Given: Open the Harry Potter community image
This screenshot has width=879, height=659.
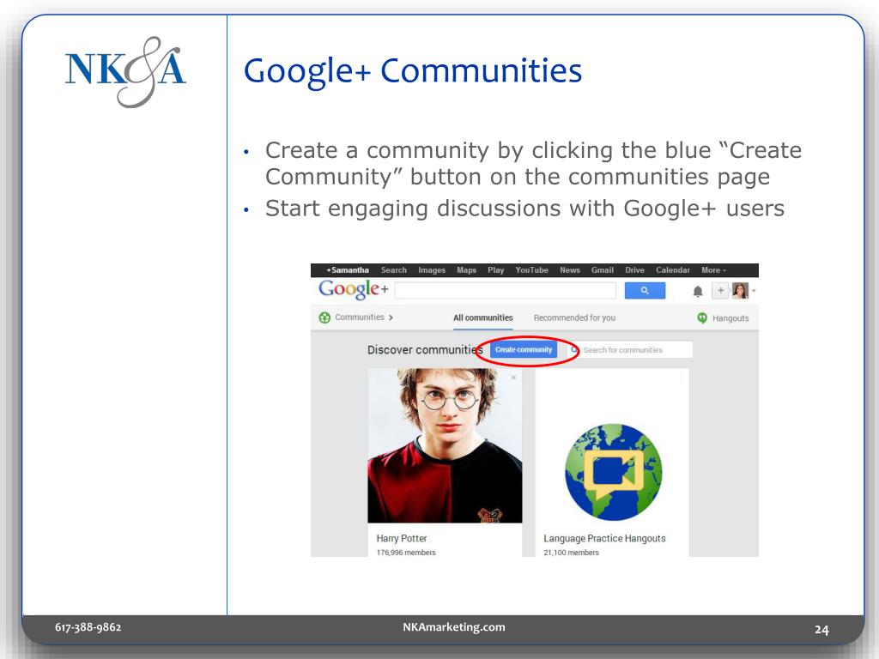Looking at the screenshot, I should pyautogui.click(x=445, y=445).
